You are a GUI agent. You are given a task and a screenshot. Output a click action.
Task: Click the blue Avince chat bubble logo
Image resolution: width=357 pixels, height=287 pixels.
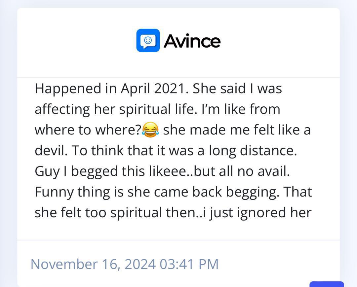[148, 41]
